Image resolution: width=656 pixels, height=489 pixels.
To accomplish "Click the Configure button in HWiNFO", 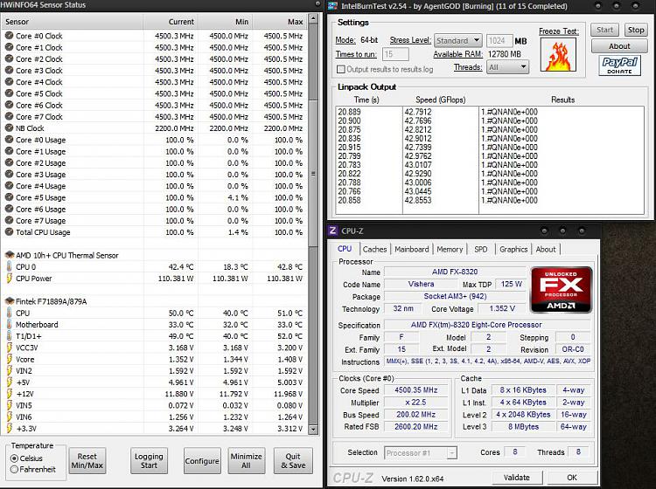I will [202, 461].
